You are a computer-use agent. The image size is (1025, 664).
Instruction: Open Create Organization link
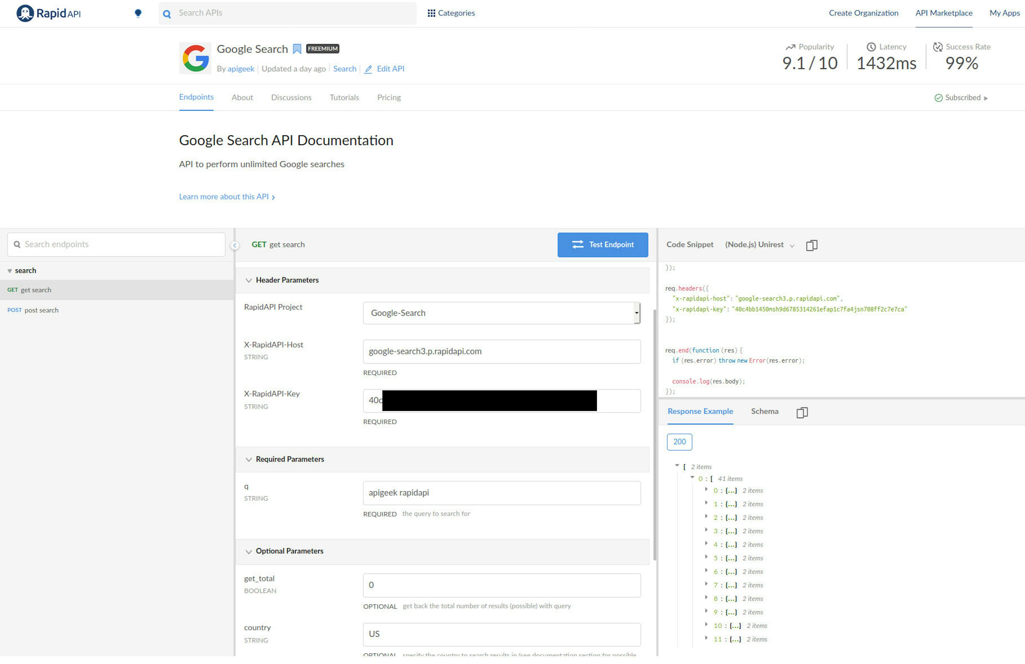point(864,13)
